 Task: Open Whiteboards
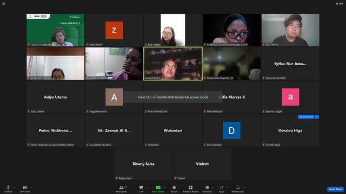pyautogui.click(x=238, y=189)
